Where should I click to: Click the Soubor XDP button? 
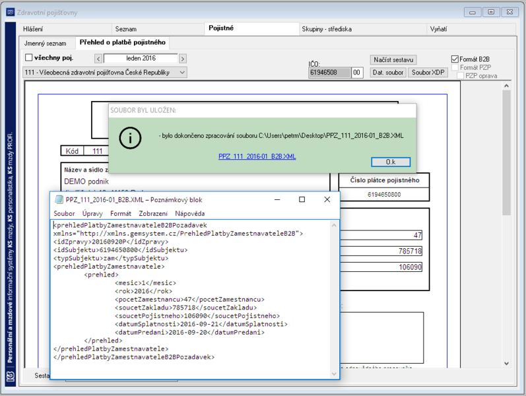pyautogui.click(x=428, y=73)
